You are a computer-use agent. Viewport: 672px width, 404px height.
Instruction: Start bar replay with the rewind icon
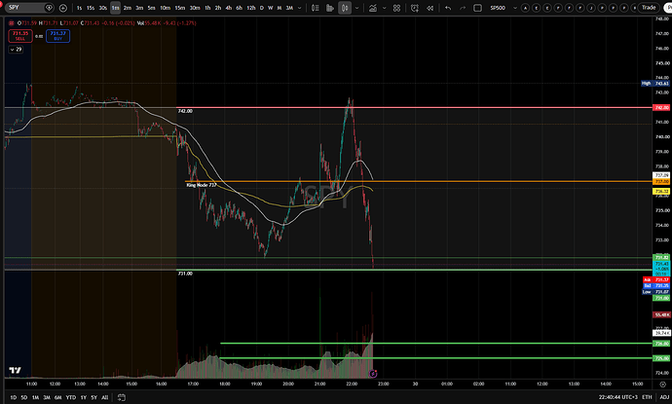pyautogui.click(x=429, y=8)
